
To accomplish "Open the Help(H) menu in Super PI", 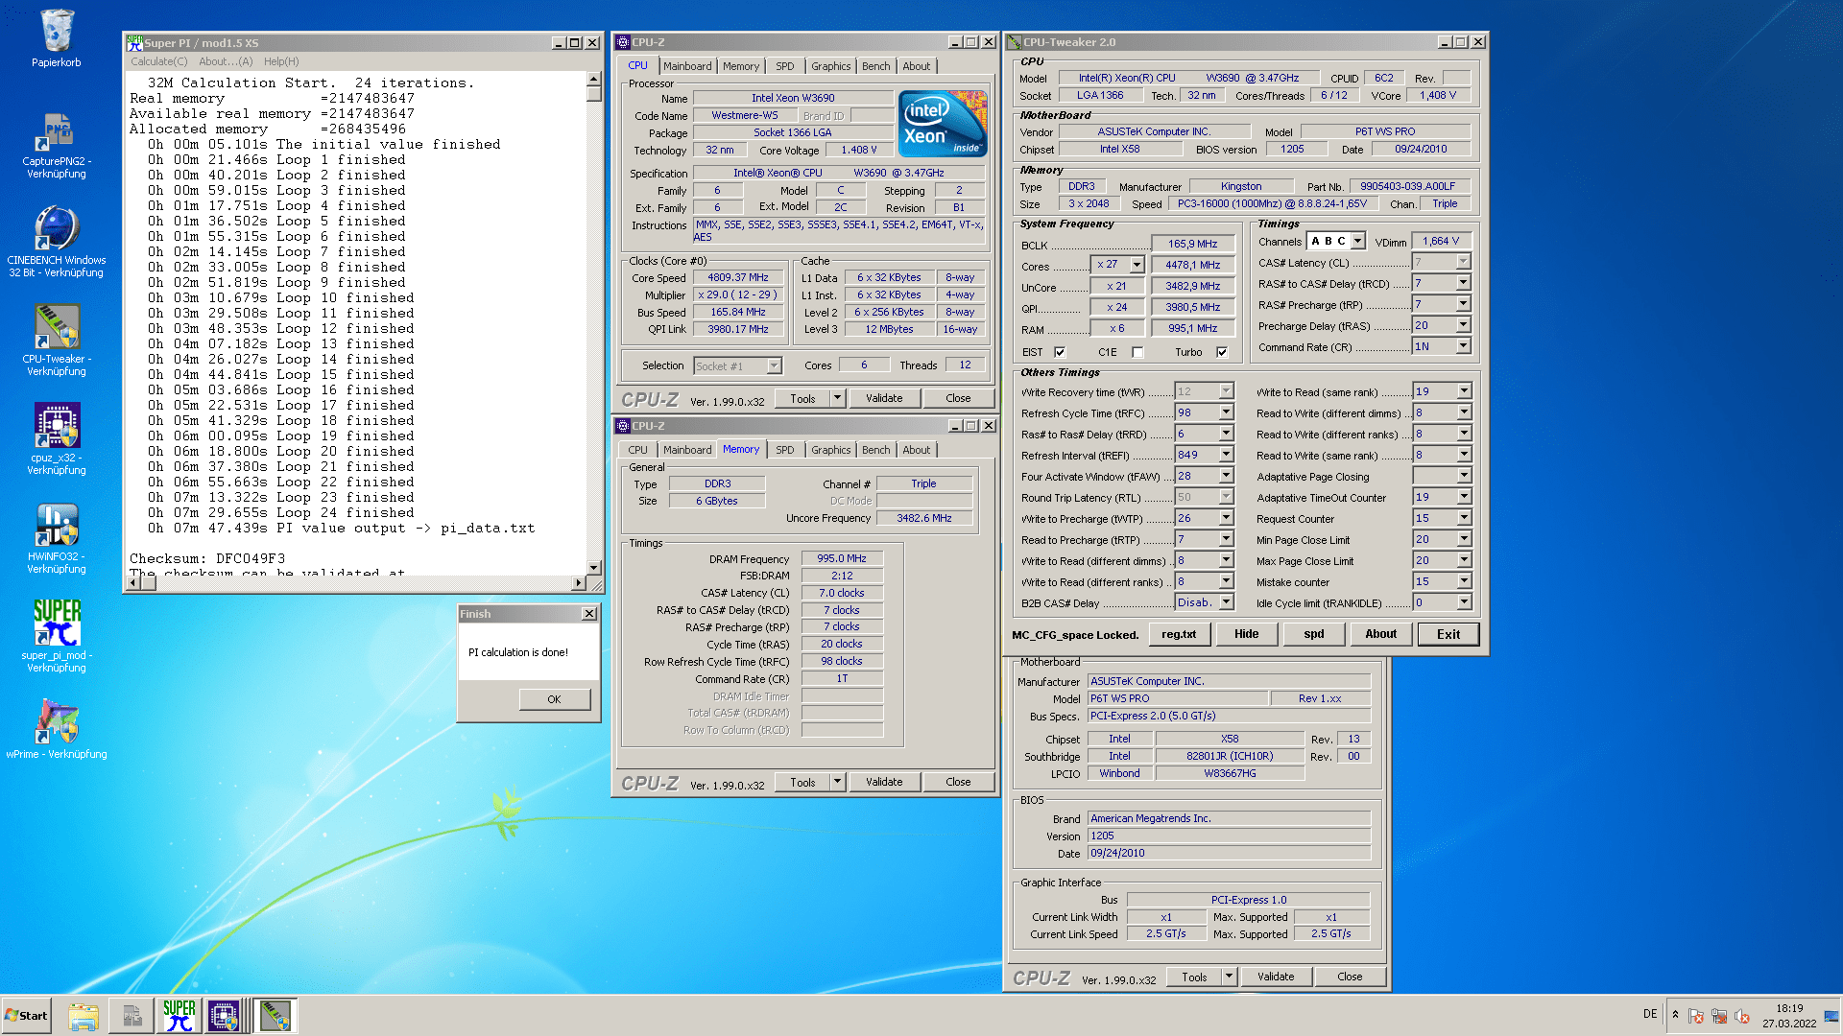I will [x=281, y=61].
